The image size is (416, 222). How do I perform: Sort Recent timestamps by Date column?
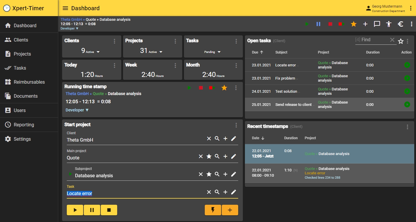258,138
